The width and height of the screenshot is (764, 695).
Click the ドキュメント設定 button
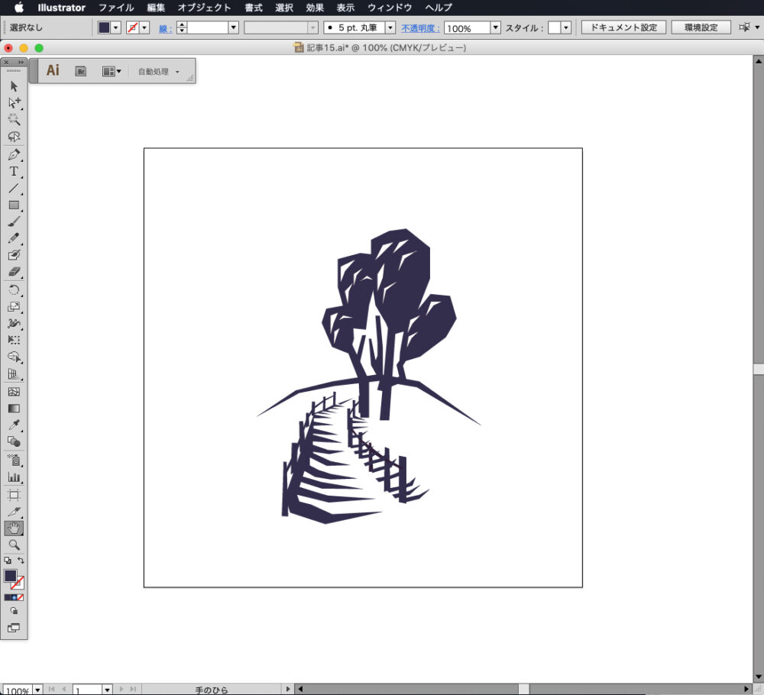623,27
